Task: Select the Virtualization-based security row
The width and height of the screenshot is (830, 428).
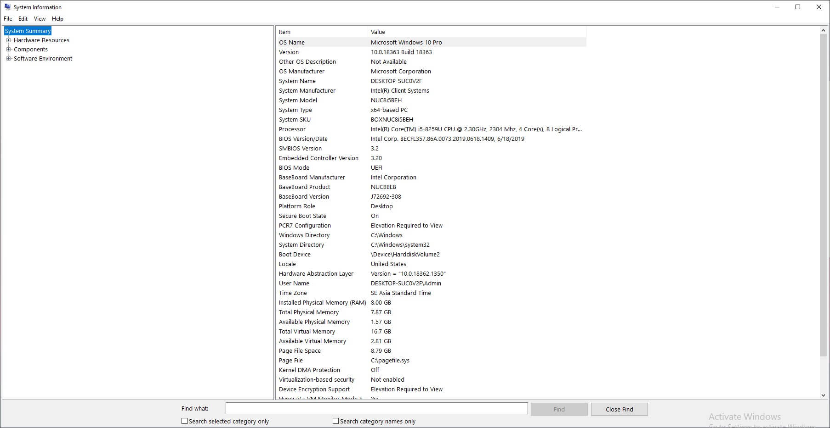Action: (431, 379)
